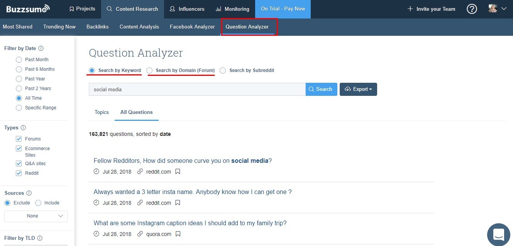Uncheck the Reddit type checkbox
The width and height of the screenshot is (513, 246).
19,173
